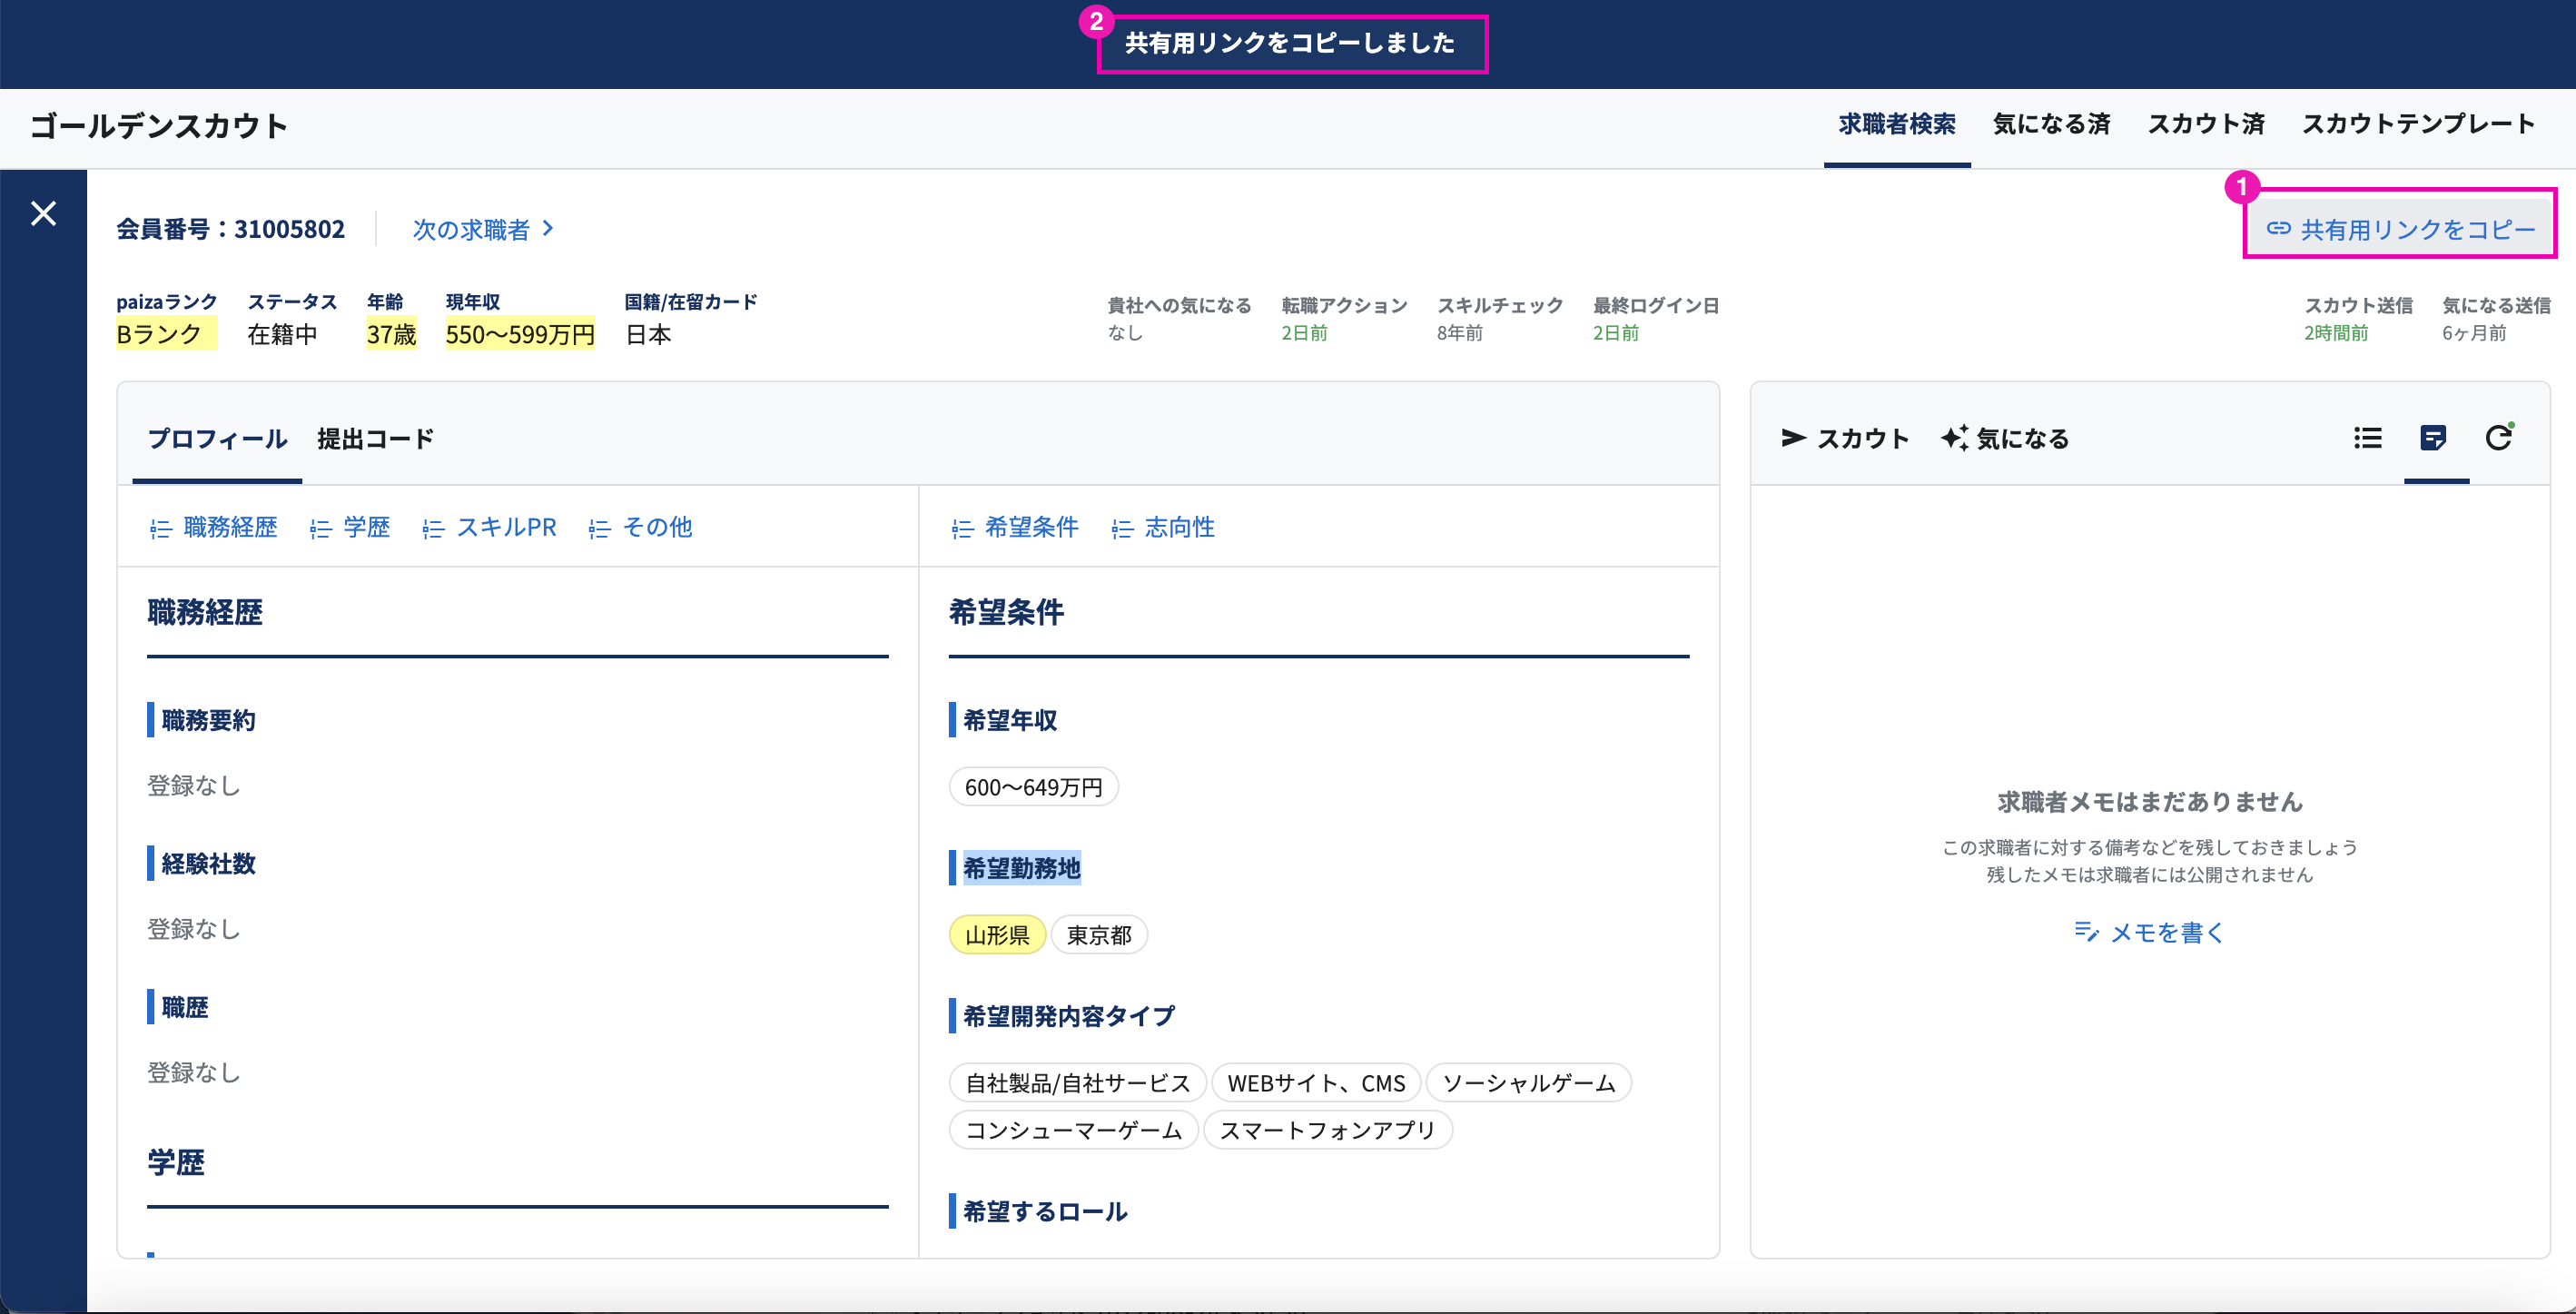This screenshot has height=1314, width=2576.
Task: Click スカウト送信 2時間前 value
Action: tap(2335, 333)
